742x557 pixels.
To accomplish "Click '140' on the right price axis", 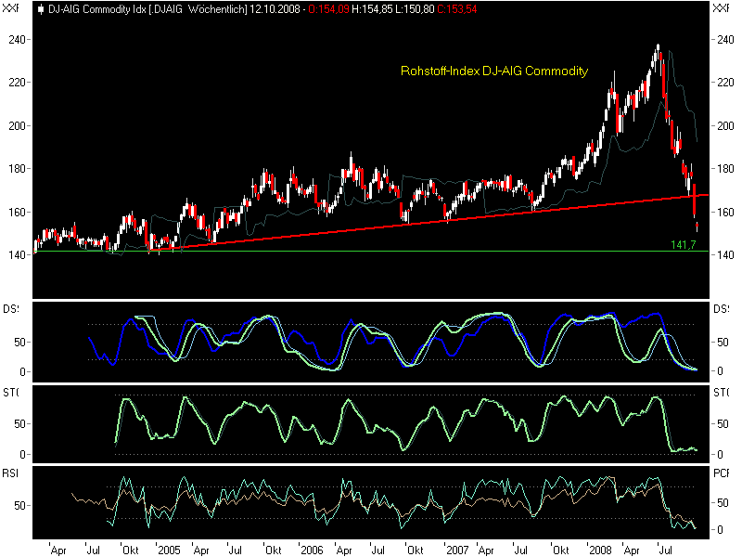I will [x=725, y=254].
